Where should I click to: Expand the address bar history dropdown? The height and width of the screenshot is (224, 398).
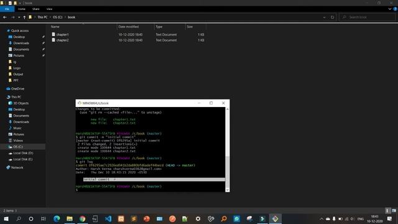tap(325, 17)
